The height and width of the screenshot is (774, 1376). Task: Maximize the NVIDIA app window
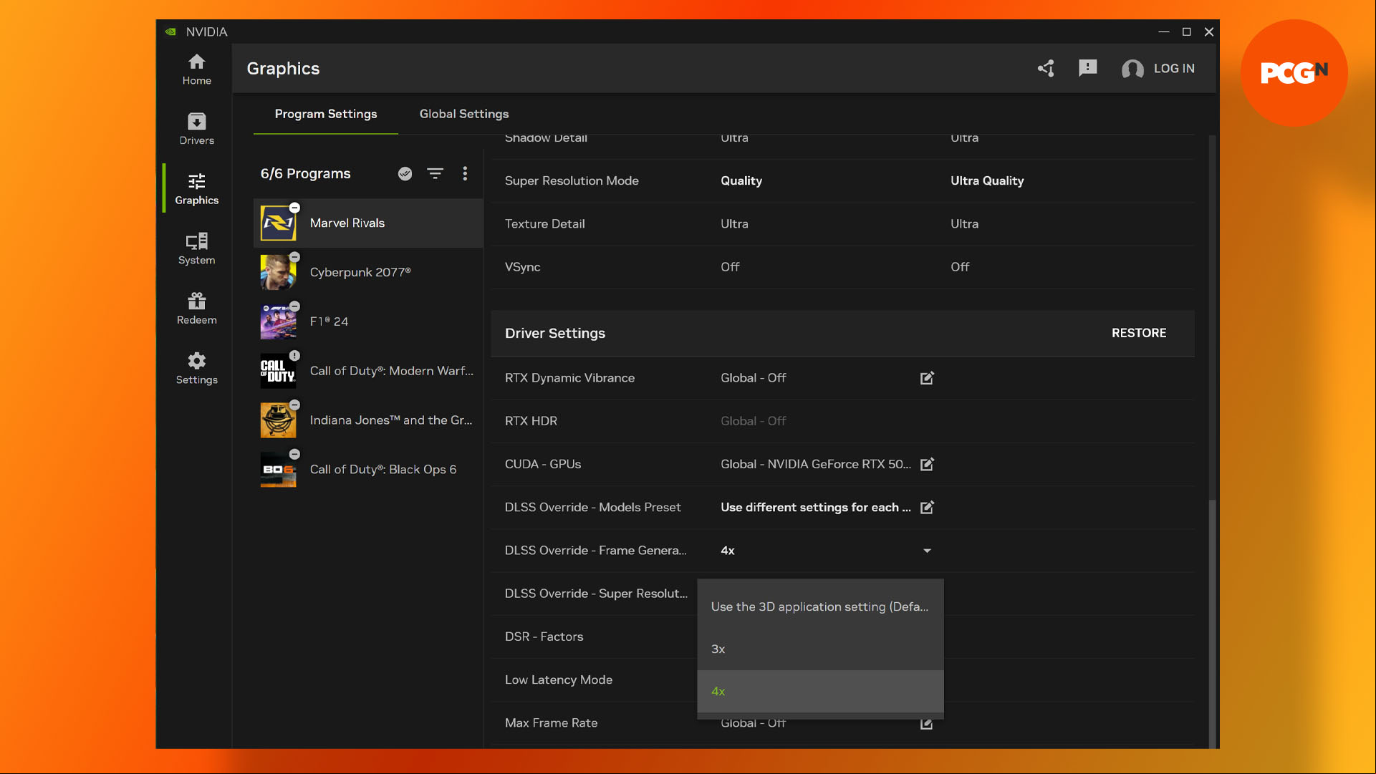(x=1186, y=32)
